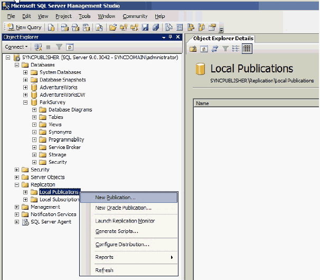Image resolution: width=320 pixels, height=280 pixels.
Task: Click the Database Engine Query icon
Action: [51, 27]
